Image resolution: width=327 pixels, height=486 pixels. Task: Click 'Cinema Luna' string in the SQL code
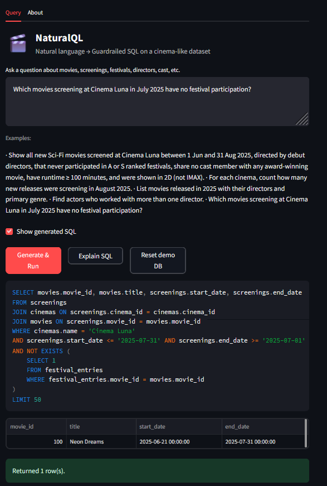coord(111,331)
